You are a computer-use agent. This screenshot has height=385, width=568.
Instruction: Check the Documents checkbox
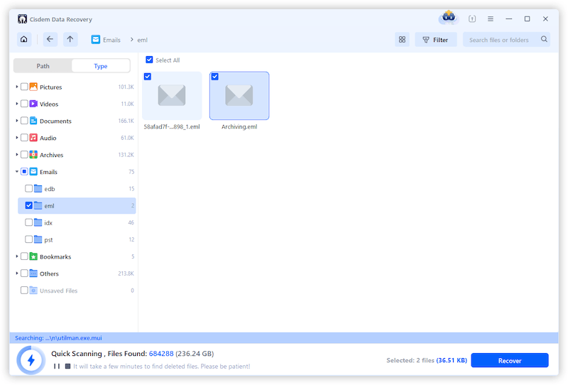click(24, 120)
